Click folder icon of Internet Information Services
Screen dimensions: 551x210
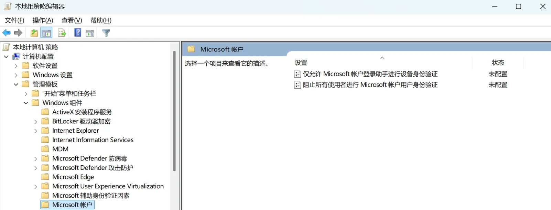(x=45, y=140)
